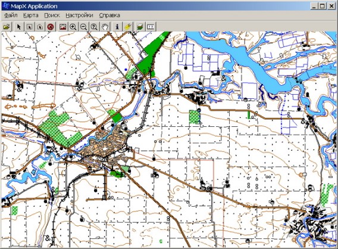
Task: Choose the rectangle selection tool
Action: click(x=29, y=27)
